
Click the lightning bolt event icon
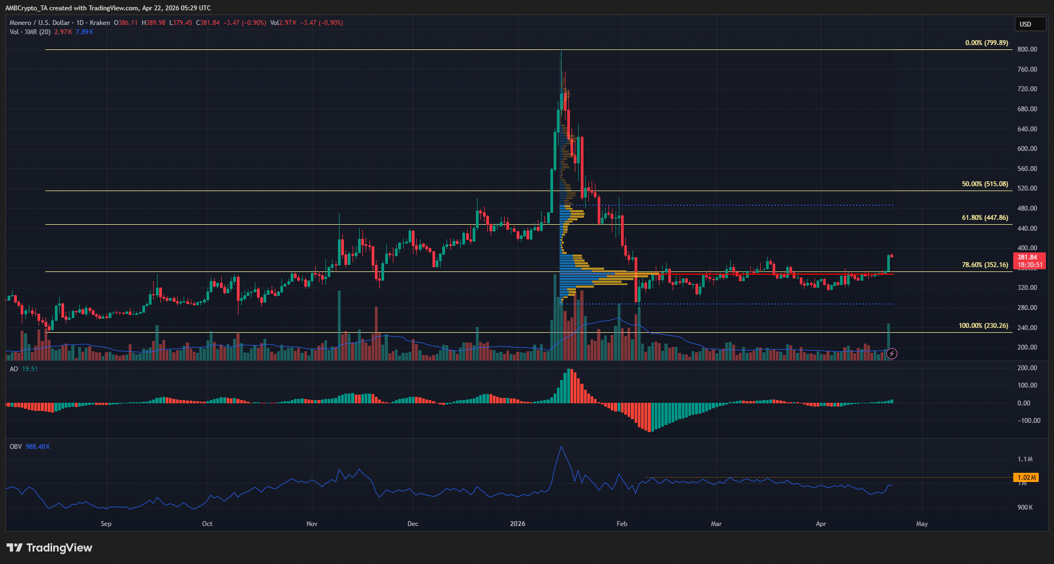point(892,354)
